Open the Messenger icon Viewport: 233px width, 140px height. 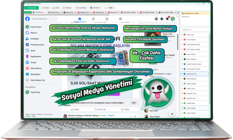tap(162, 19)
